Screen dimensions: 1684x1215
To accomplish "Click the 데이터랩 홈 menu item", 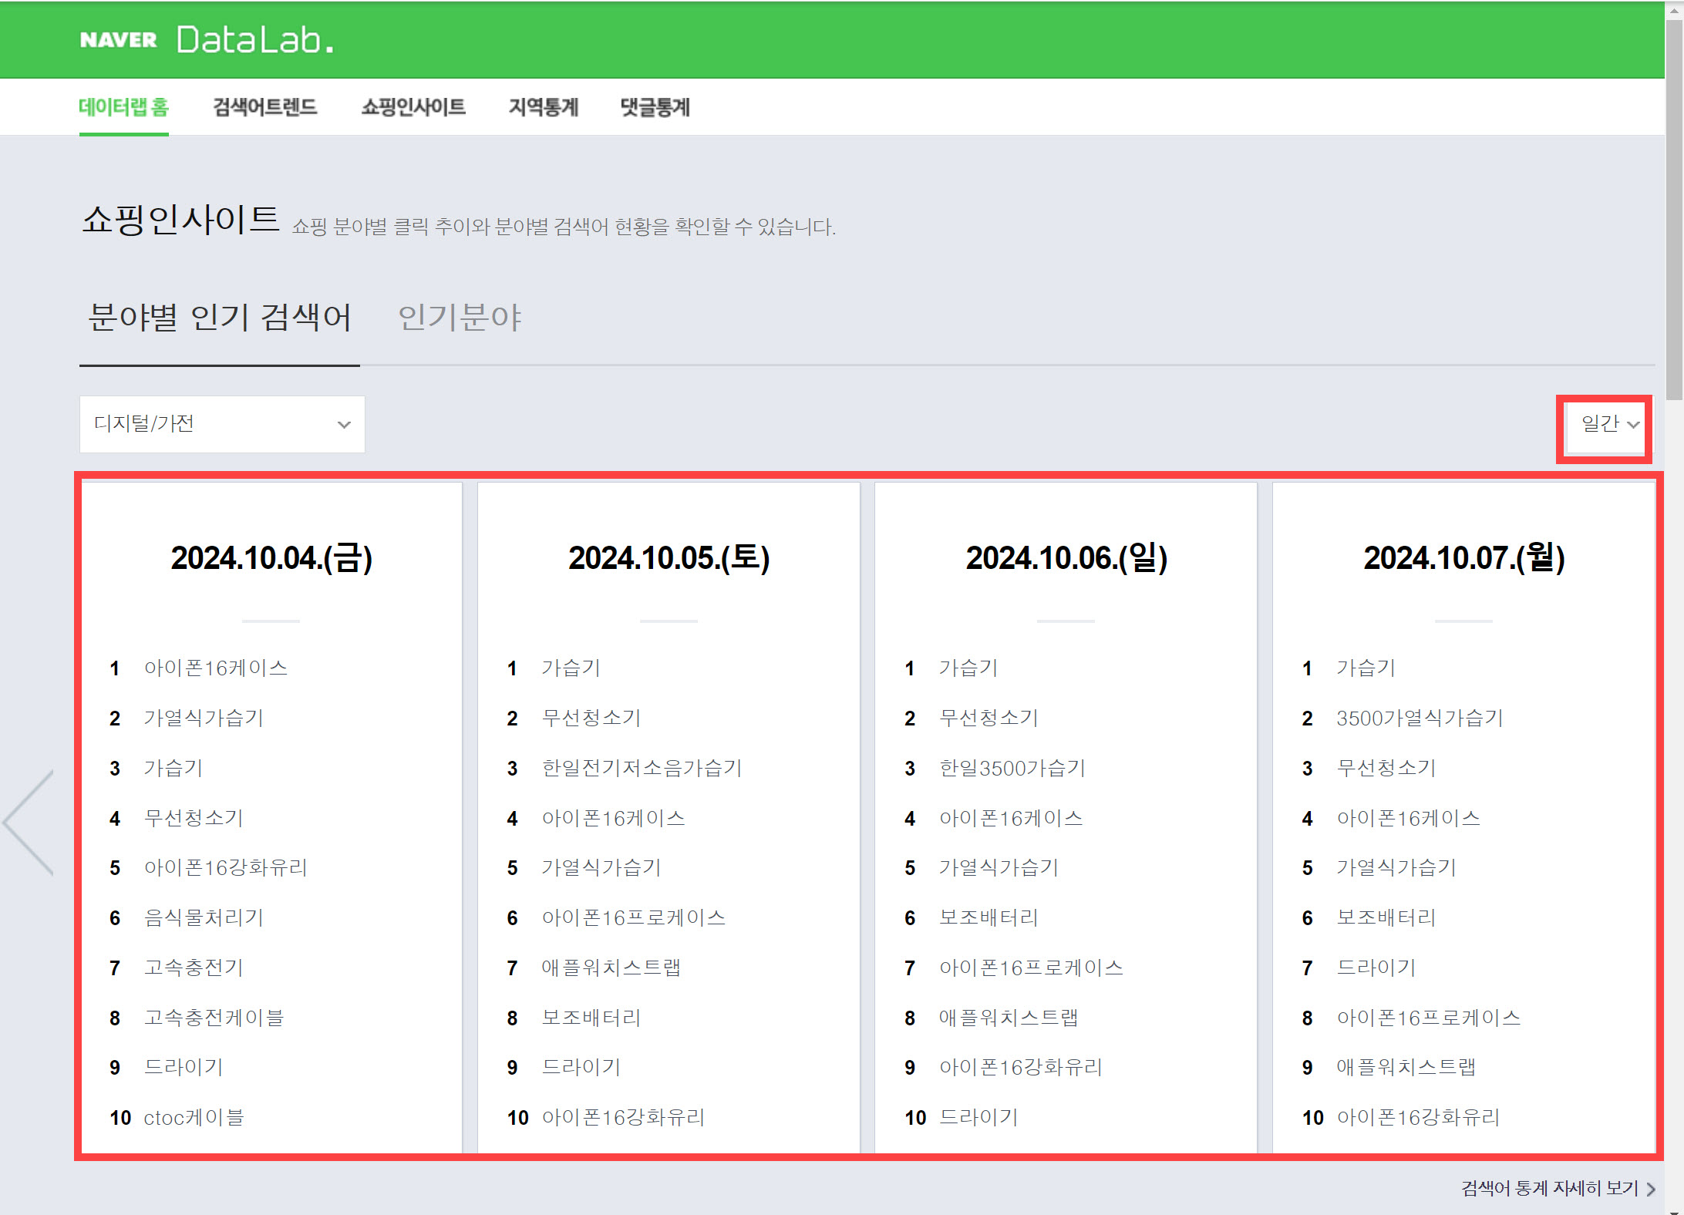I will (x=123, y=107).
